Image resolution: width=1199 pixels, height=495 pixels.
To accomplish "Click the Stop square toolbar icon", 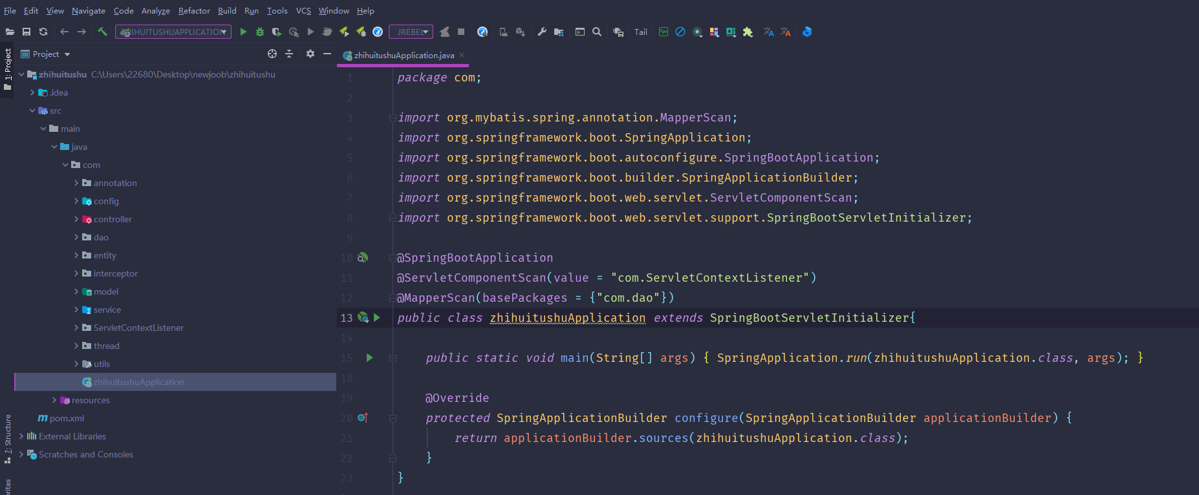I will point(461,32).
